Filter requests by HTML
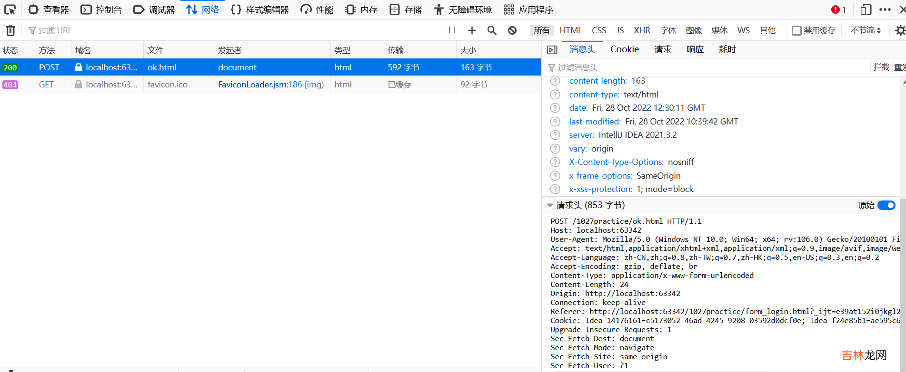The image size is (906, 372). click(x=571, y=30)
